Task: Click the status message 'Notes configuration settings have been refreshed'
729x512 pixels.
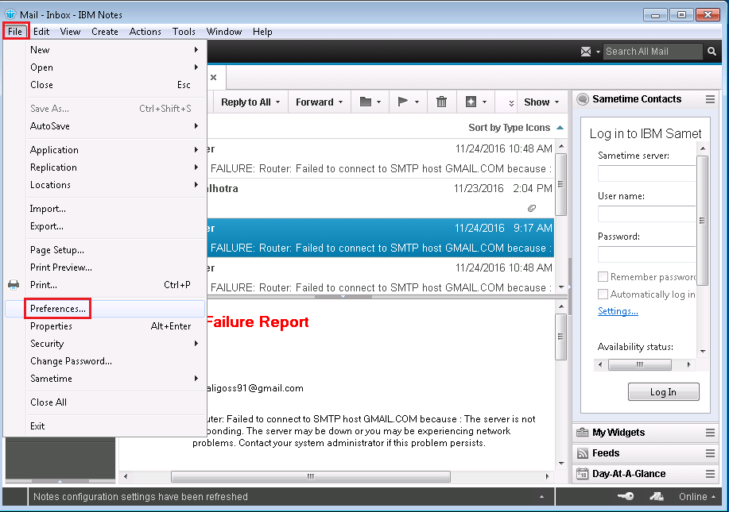Action: 141,497
